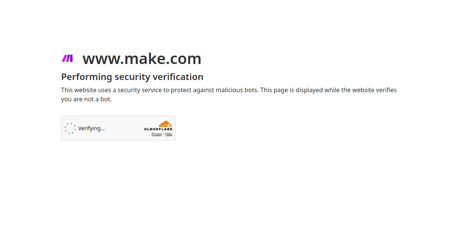Viewport: 458px width, 240px height.
Task: Click the word 'verifies' ending first line
Action: (386, 90)
